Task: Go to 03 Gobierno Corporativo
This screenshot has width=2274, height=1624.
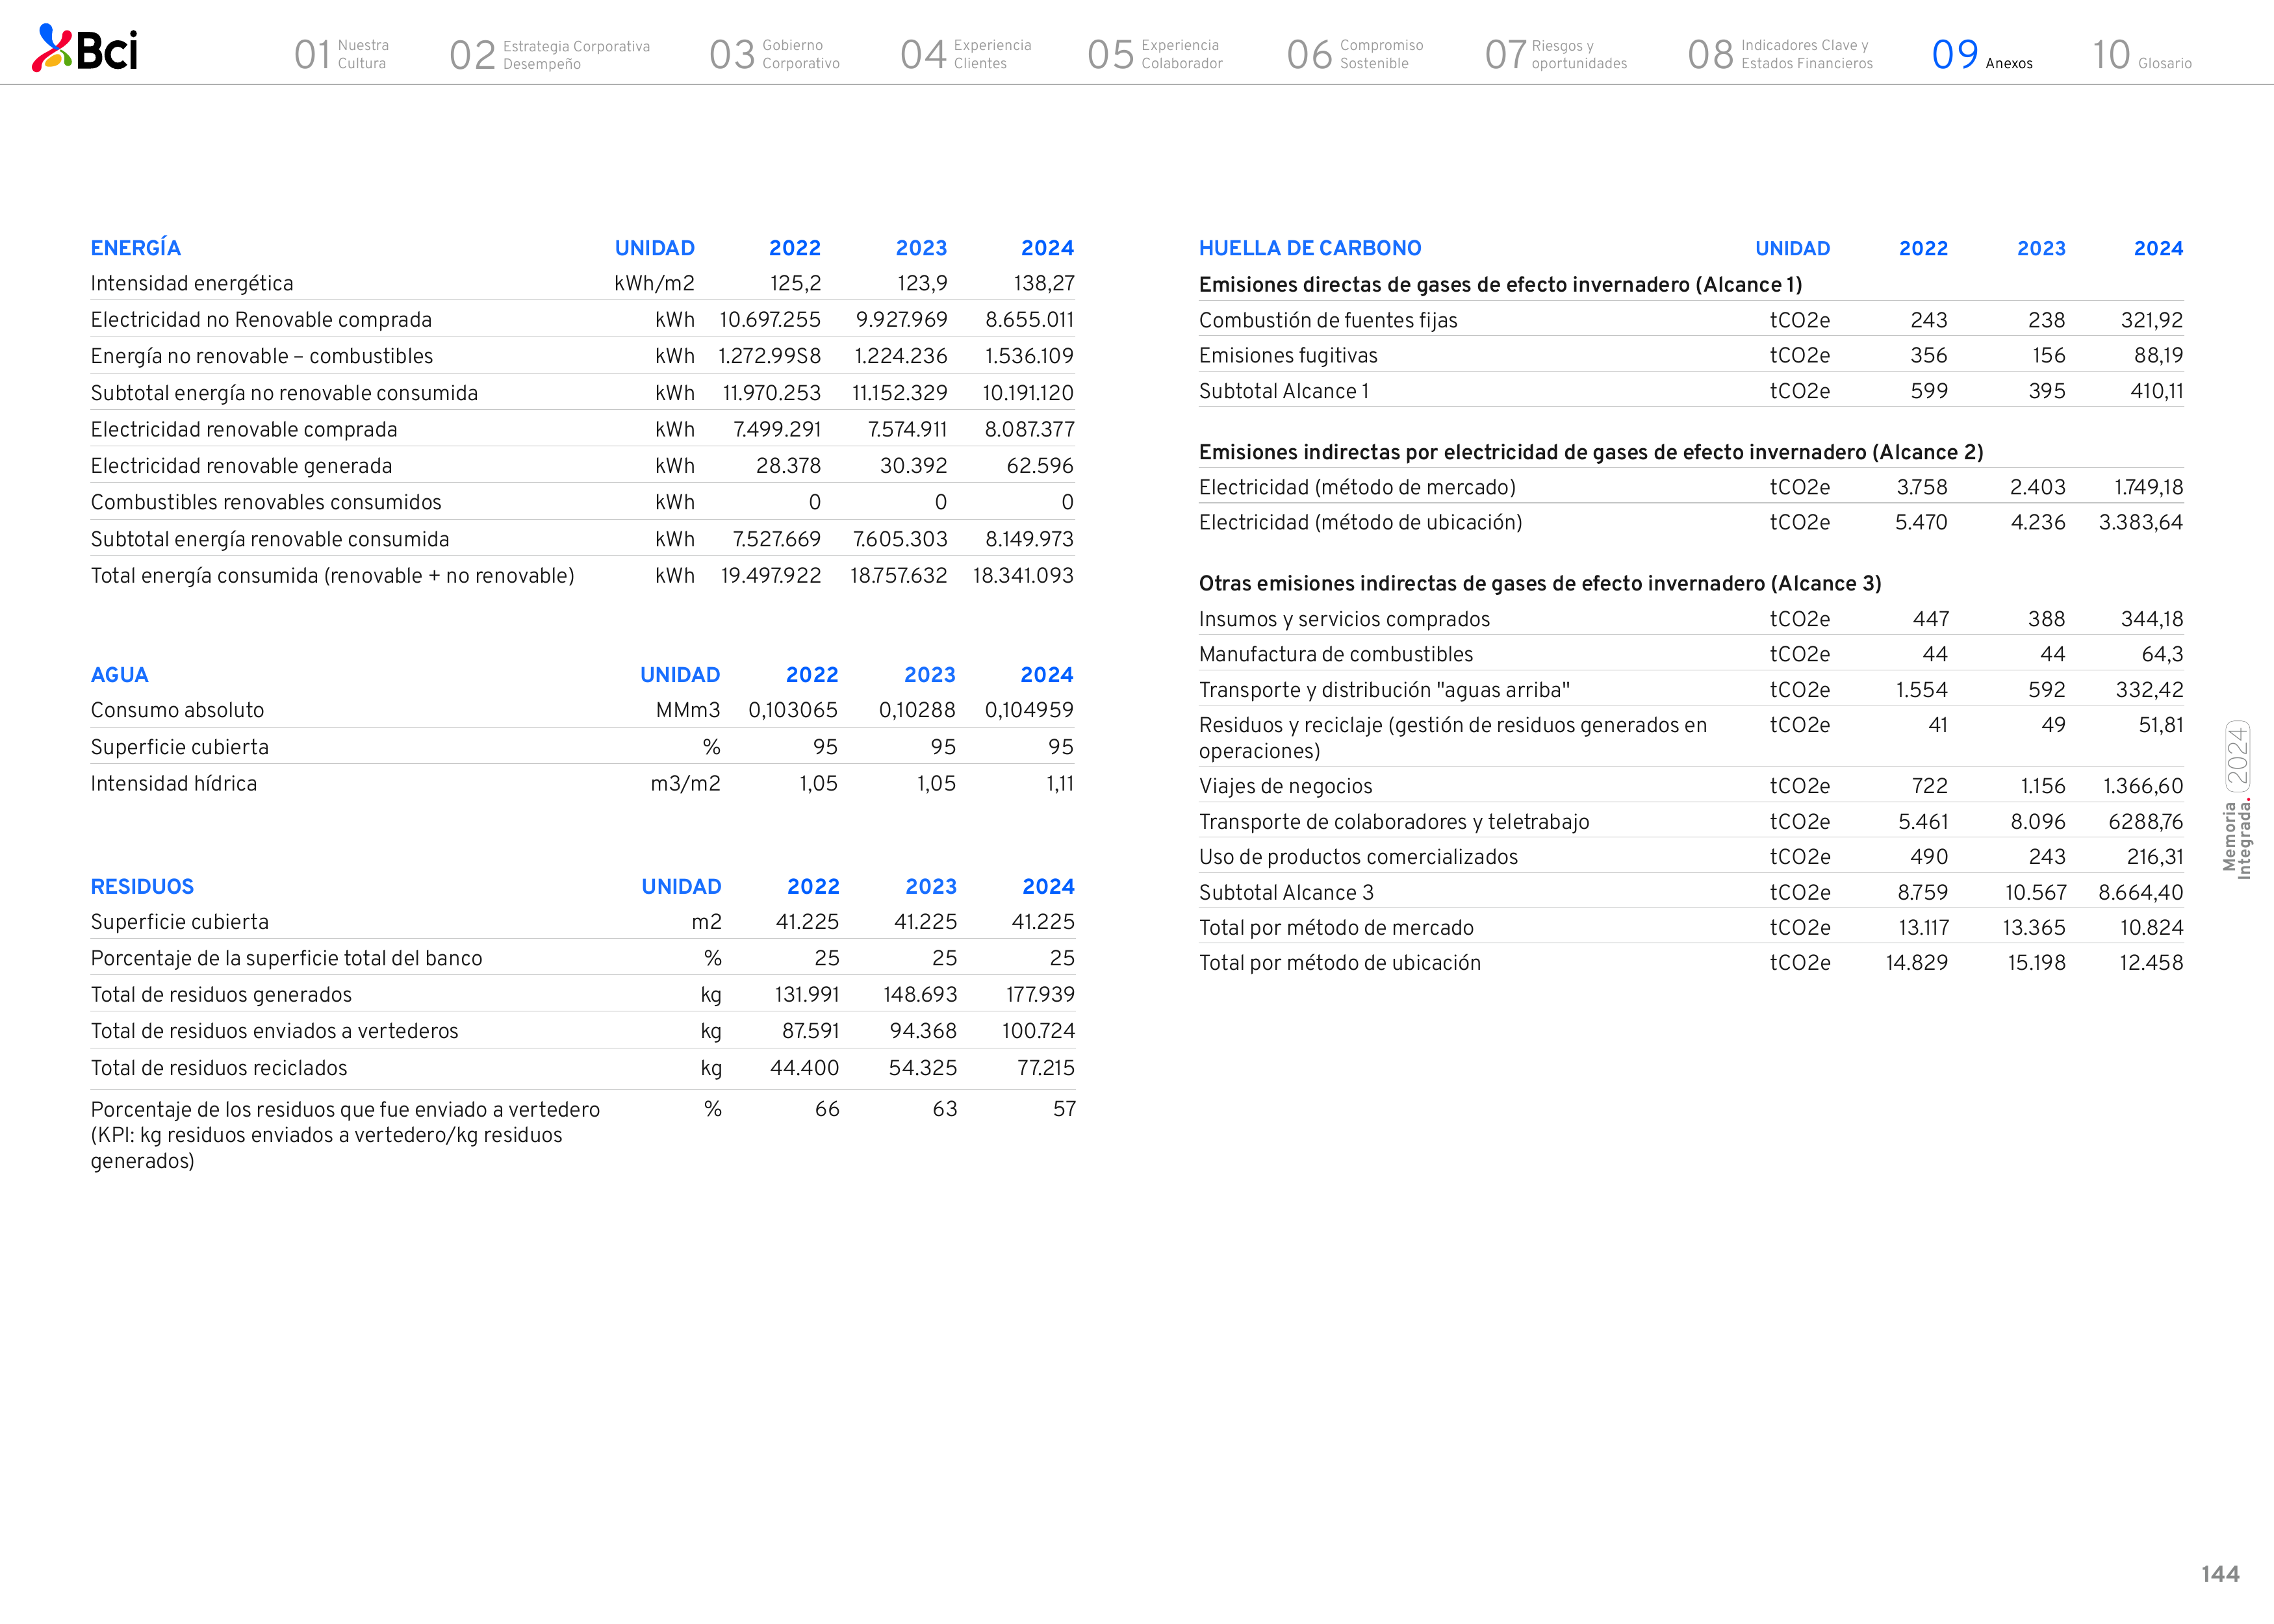Action: click(774, 54)
